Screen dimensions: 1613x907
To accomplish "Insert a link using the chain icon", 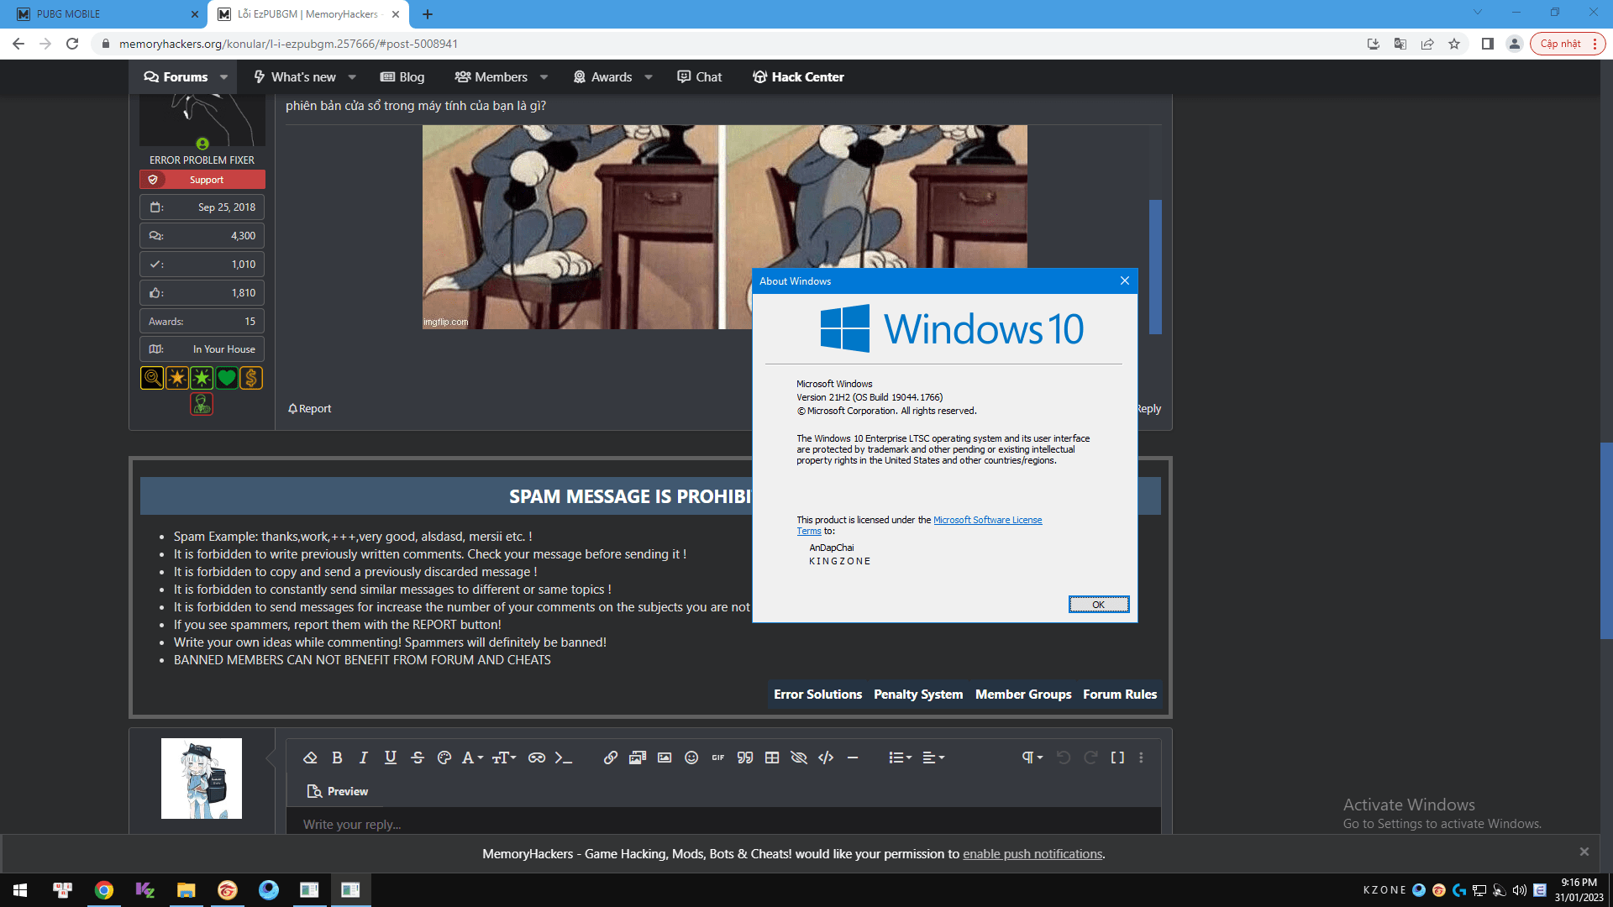I will (611, 758).
